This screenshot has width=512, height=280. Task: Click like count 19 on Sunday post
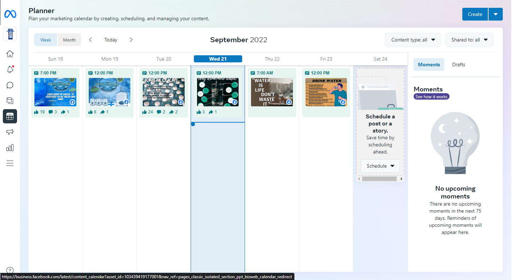coord(40,112)
